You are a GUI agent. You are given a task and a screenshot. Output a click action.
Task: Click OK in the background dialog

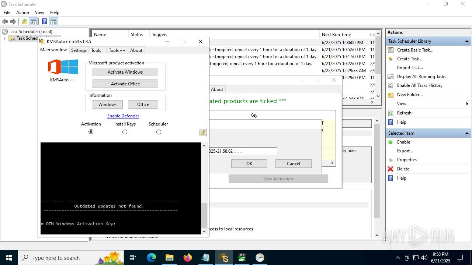pyautogui.click(x=249, y=164)
